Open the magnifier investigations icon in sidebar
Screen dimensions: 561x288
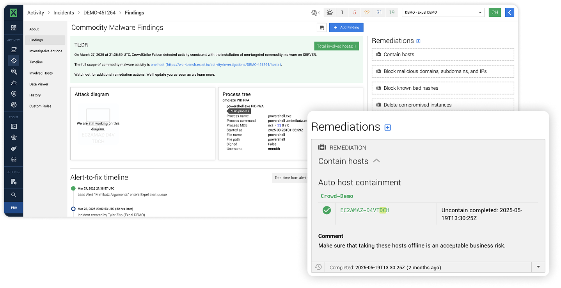point(14,71)
